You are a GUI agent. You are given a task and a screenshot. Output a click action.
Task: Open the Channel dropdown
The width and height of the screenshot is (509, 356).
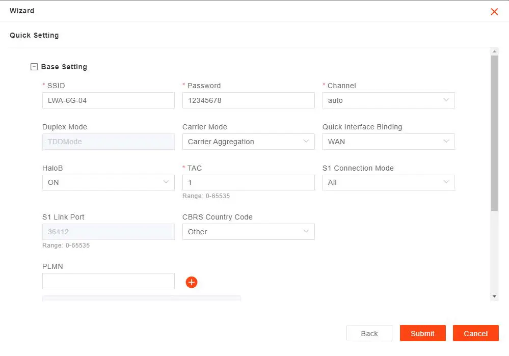click(388, 100)
